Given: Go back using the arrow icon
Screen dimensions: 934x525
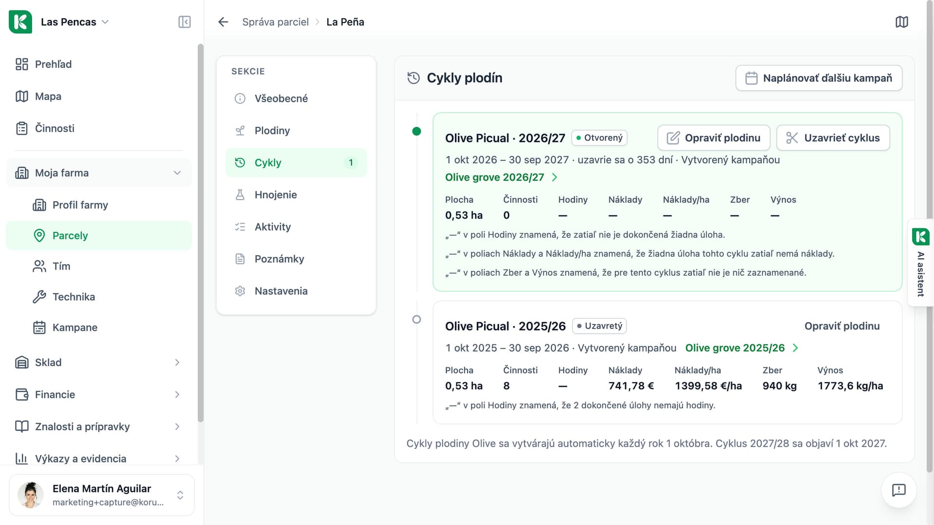Looking at the screenshot, I should click(x=223, y=22).
